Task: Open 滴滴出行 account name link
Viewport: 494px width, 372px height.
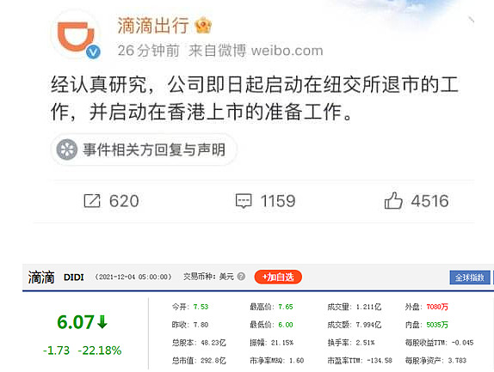Action: [x=153, y=26]
